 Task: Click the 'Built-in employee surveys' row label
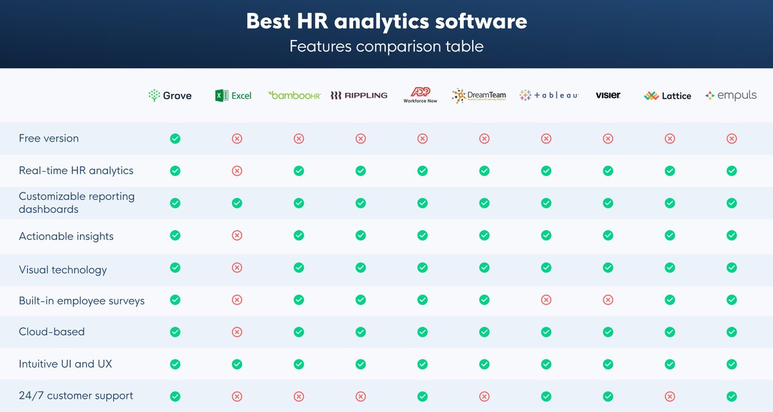pyautogui.click(x=82, y=301)
